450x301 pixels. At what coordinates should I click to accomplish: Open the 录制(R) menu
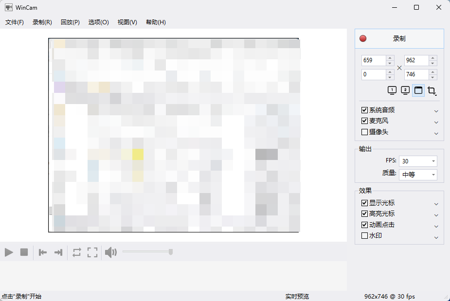click(42, 22)
